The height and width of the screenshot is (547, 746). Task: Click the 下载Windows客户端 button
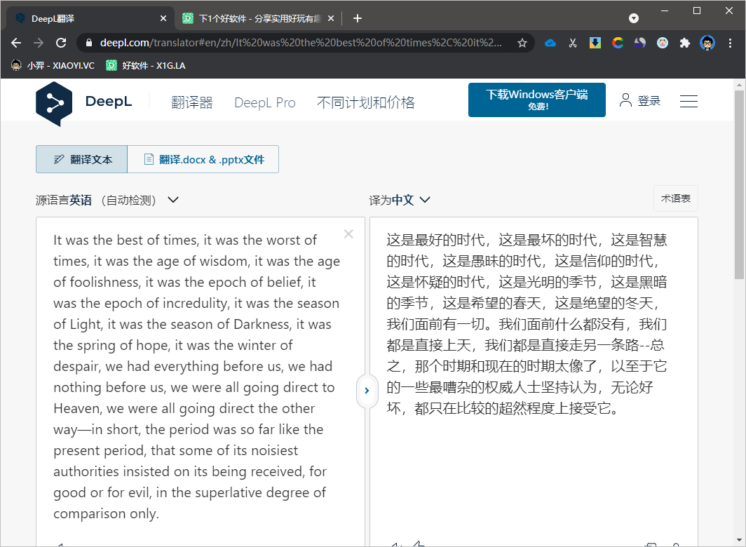pyautogui.click(x=536, y=100)
